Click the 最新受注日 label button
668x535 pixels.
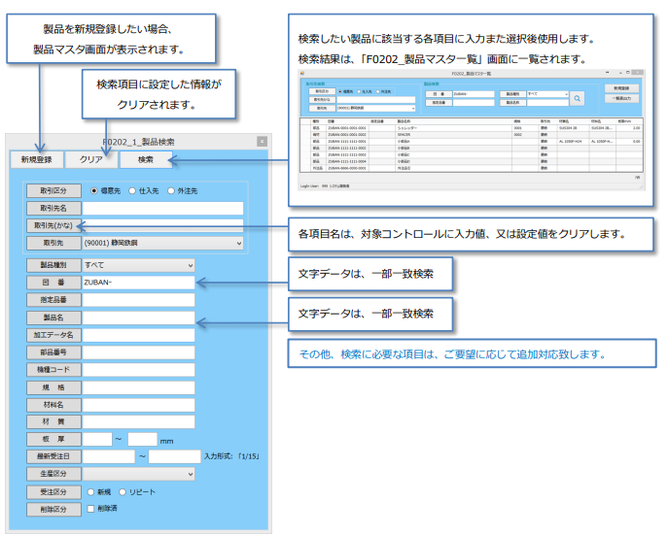pyautogui.click(x=53, y=456)
